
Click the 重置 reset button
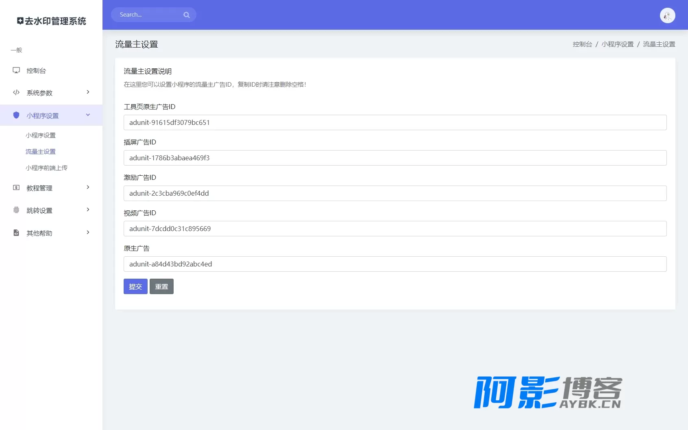pyautogui.click(x=161, y=286)
